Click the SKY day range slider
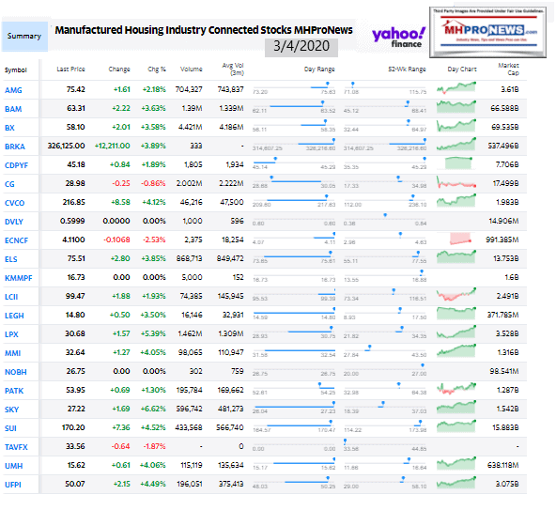 click(x=294, y=406)
